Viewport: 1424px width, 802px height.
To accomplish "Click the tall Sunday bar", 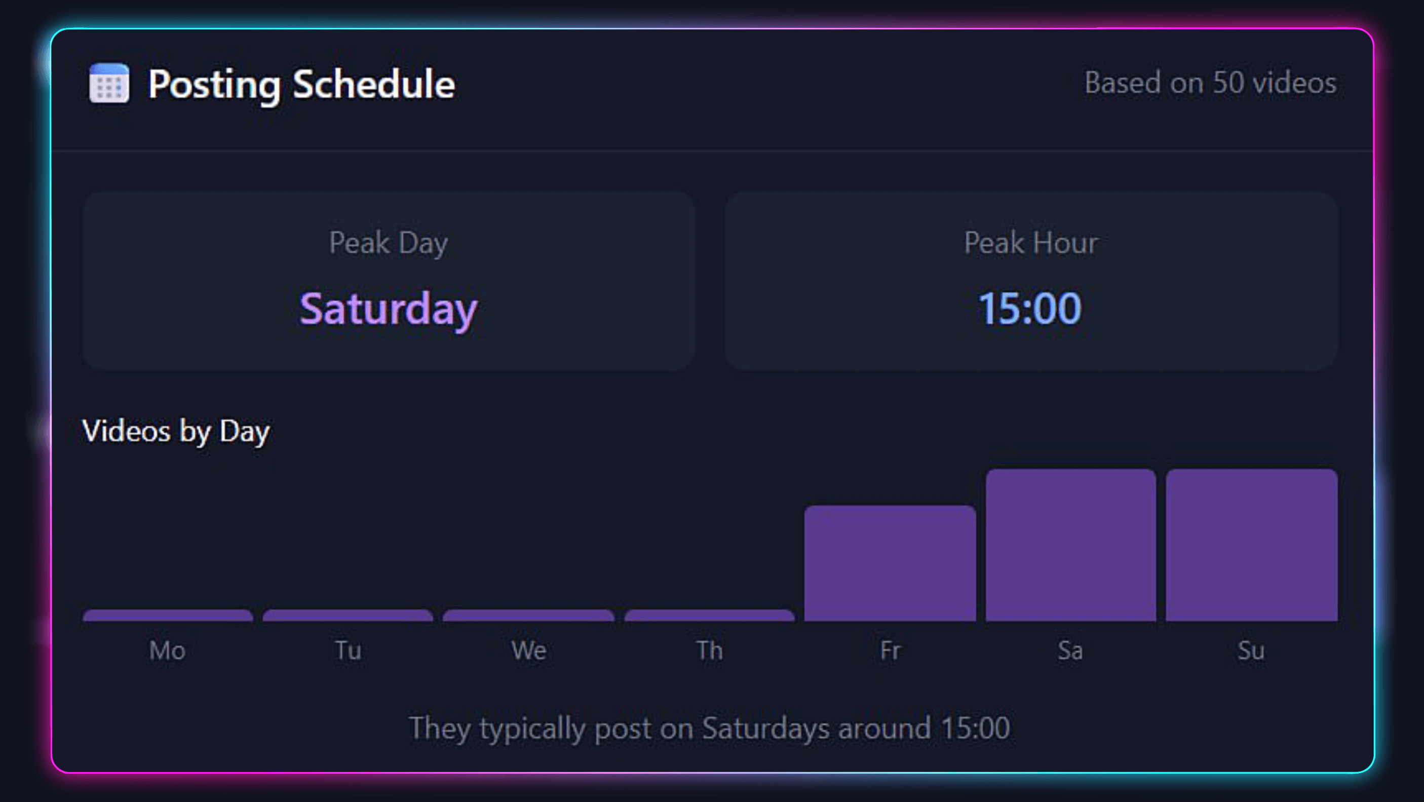I will coord(1252,545).
